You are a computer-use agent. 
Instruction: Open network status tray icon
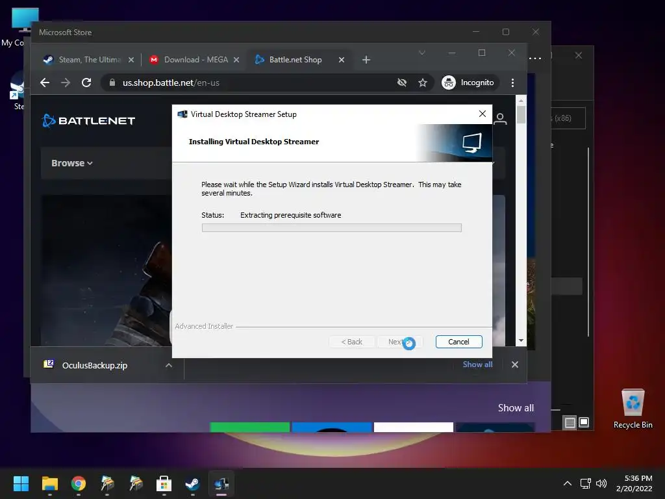(x=586, y=483)
